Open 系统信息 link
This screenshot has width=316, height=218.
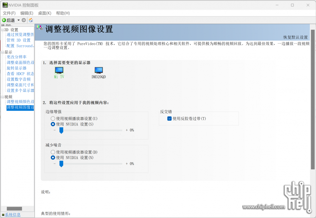tap(13, 215)
